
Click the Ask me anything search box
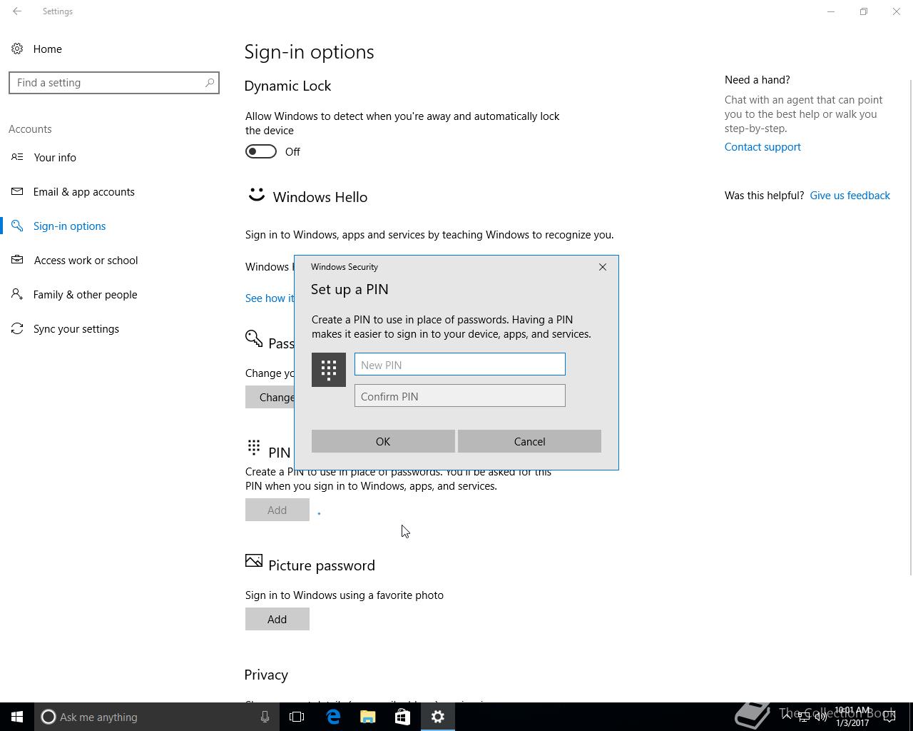point(157,717)
